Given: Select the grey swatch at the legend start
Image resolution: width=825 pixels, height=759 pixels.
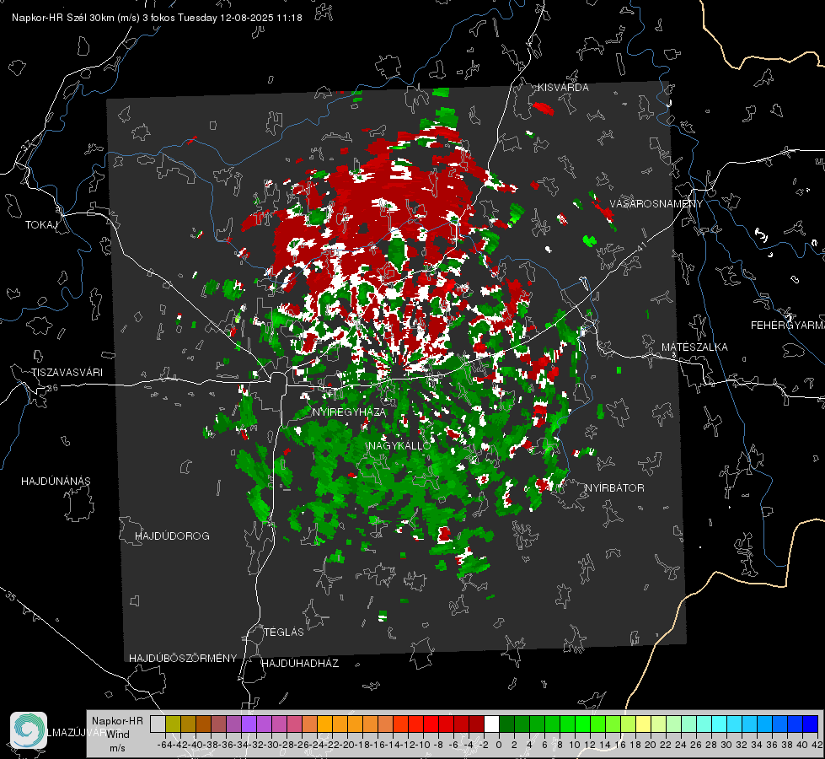Looking at the screenshot, I should [158, 724].
